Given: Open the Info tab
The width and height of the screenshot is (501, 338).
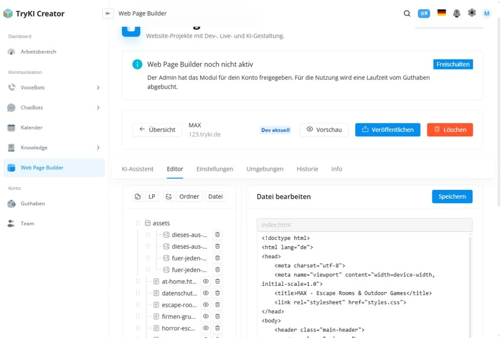Looking at the screenshot, I should [337, 169].
